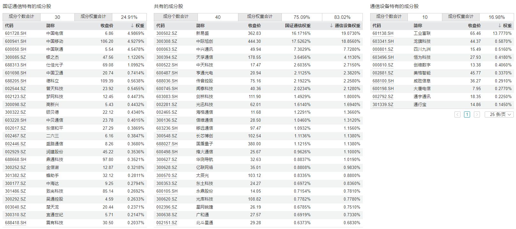Go to previous page in pagination
Image resolution: width=516 pixels, height=229 pixels.
457,114
